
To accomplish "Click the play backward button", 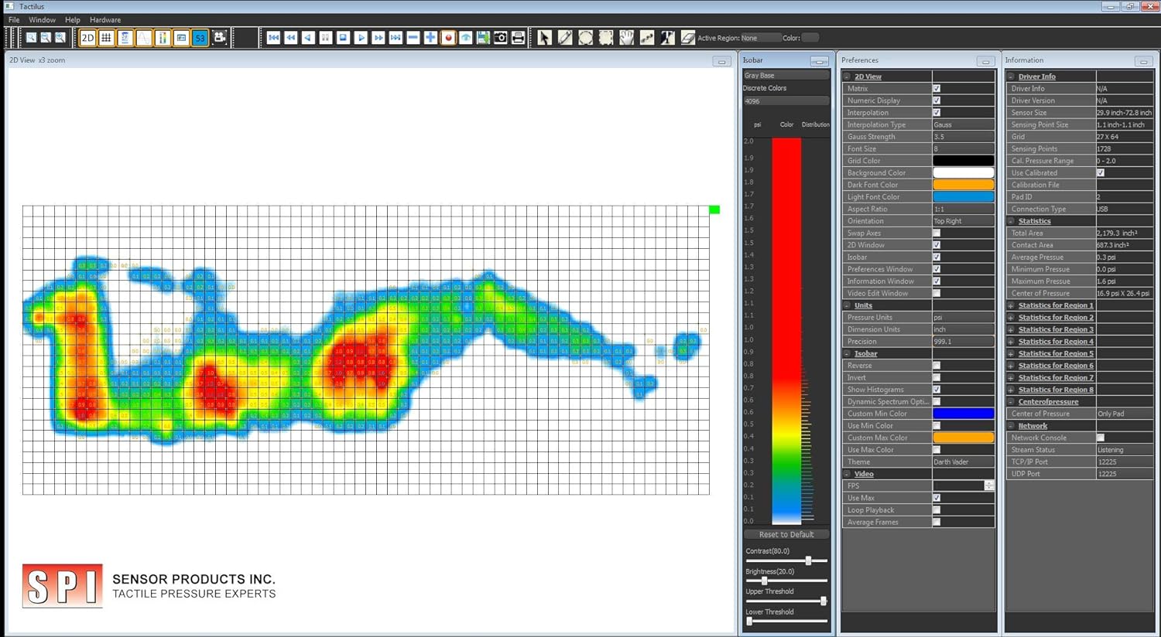I will pyautogui.click(x=308, y=38).
